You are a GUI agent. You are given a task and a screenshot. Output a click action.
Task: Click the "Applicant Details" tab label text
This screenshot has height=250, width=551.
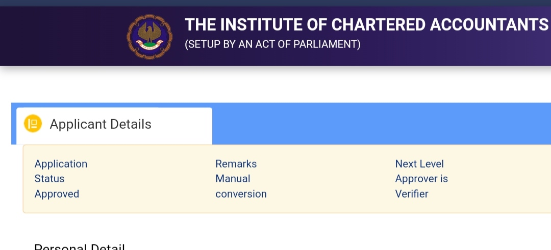coord(101,124)
